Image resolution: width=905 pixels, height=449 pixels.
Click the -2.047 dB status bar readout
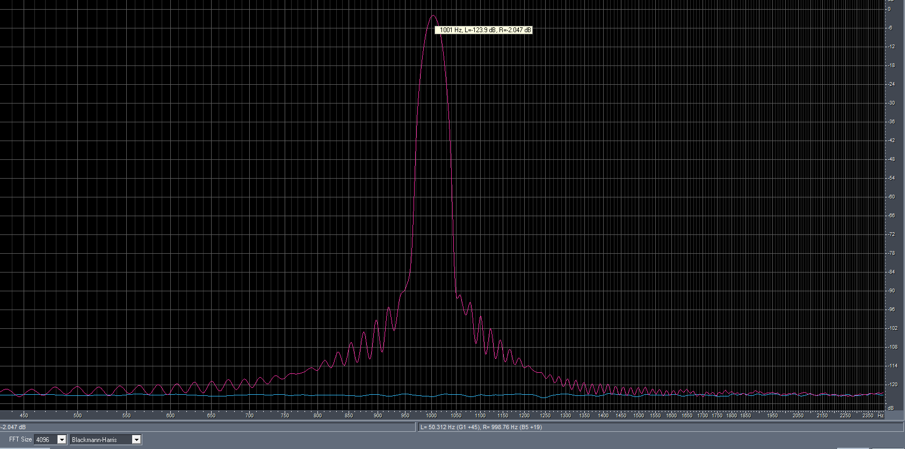tap(13, 427)
